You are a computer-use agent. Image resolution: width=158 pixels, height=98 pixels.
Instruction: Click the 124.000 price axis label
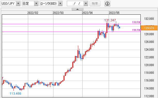tap(149, 50)
